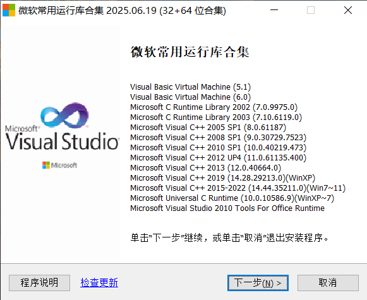Click the Visual C++ 2005 SP1 entry
The image size is (367, 300).
[208, 128]
